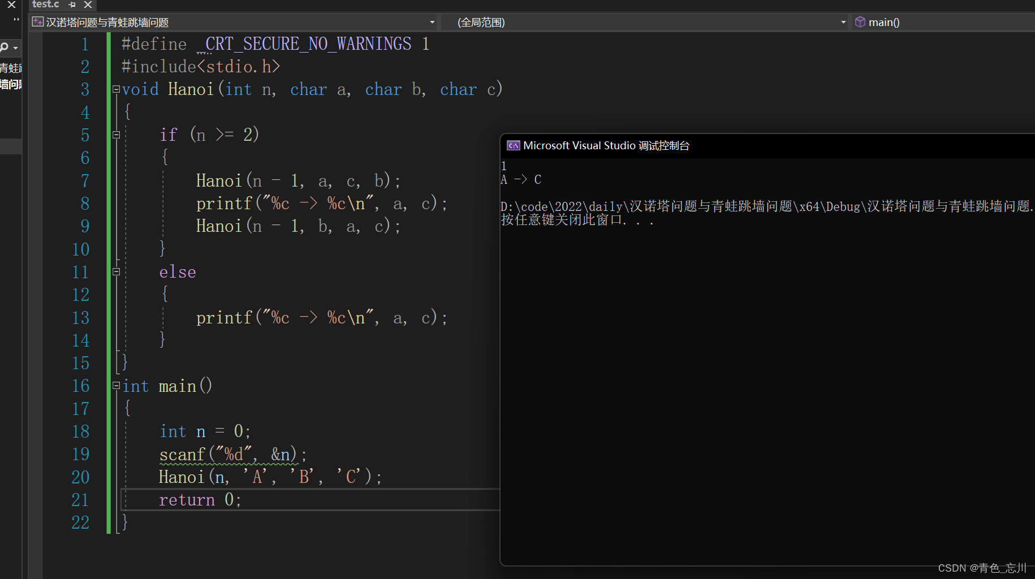Click the 'A -> C' console output line
Screen dimensions: 1035x579
tap(521, 180)
